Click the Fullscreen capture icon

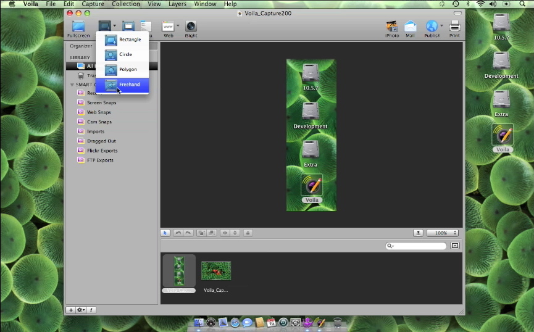pos(78,26)
